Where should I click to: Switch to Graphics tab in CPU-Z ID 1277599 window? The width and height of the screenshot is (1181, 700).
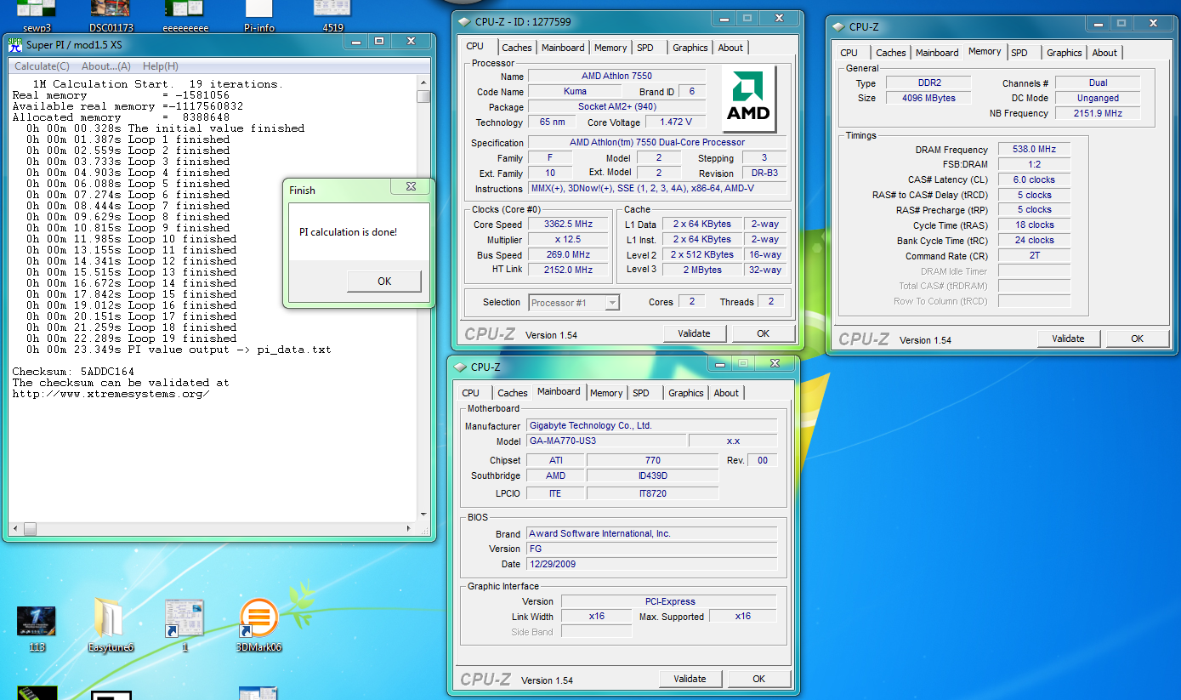(690, 48)
